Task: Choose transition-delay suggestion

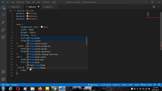Action: coord(56,49)
